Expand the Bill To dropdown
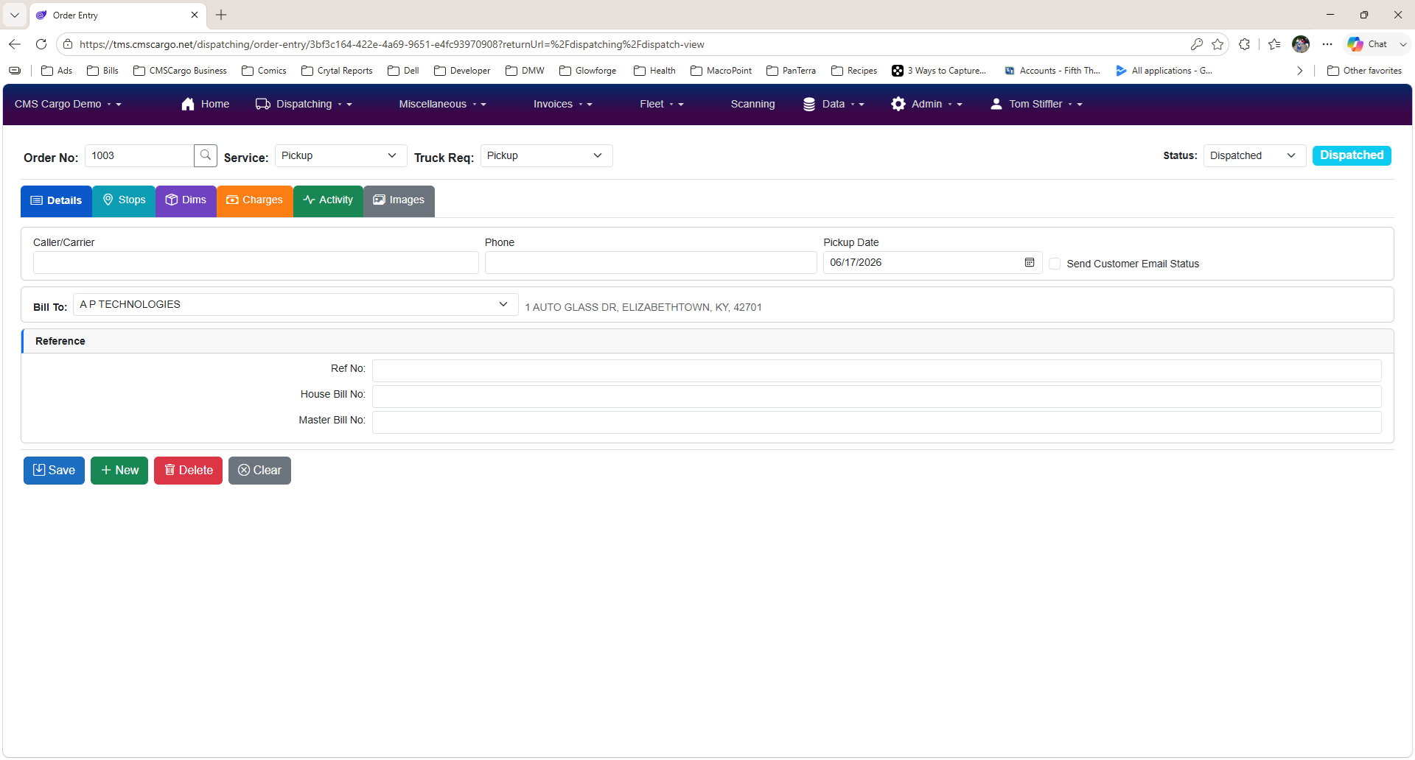1415x760 pixels. pos(296,304)
